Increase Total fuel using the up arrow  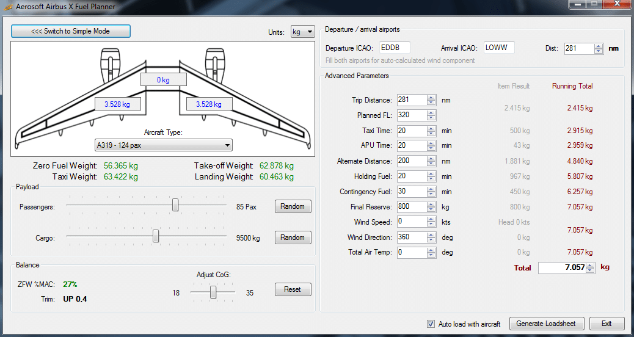[589, 264]
